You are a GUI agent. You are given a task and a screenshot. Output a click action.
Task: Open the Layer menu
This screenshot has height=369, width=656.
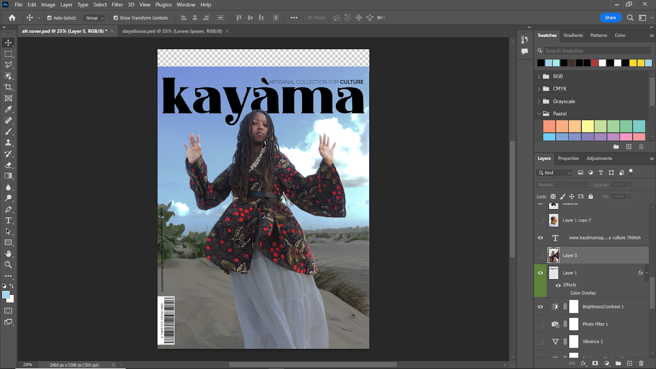pyautogui.click(x=66, y=5)
